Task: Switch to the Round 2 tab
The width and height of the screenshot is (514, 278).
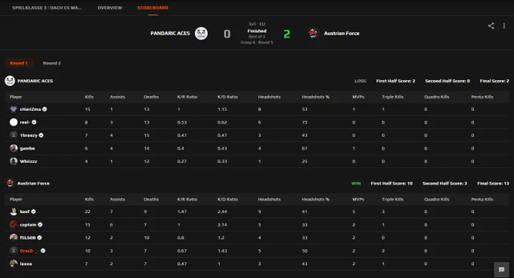Action: (52, 63)
